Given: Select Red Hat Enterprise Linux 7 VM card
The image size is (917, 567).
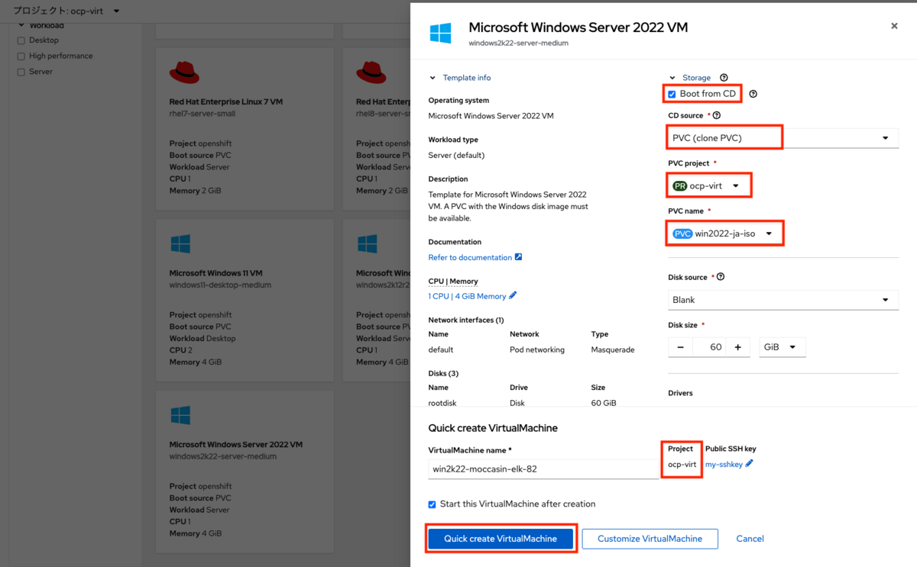Looking at the screenshot, I should click(245, 129).
